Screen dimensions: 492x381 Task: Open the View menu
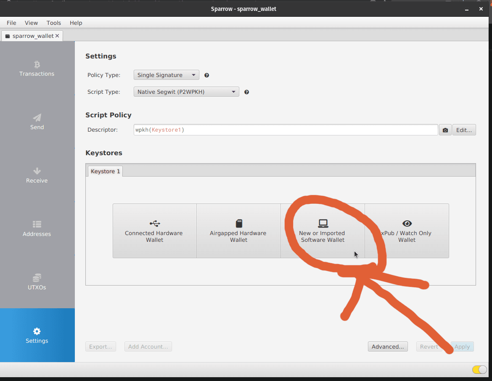[x=32, y=23]
